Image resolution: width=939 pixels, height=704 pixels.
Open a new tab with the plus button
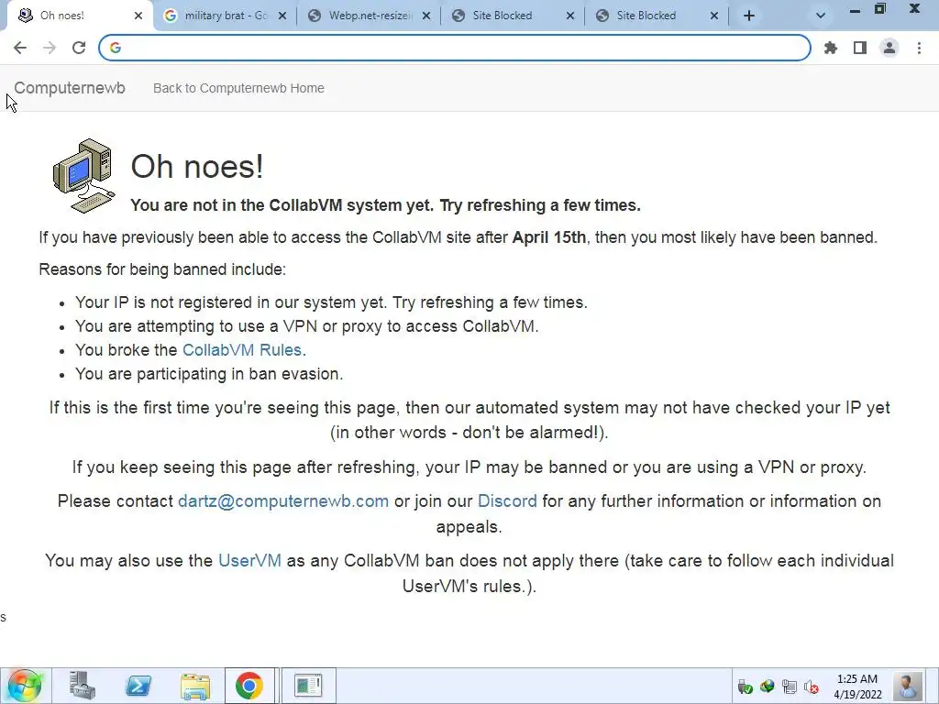point(748,16)
